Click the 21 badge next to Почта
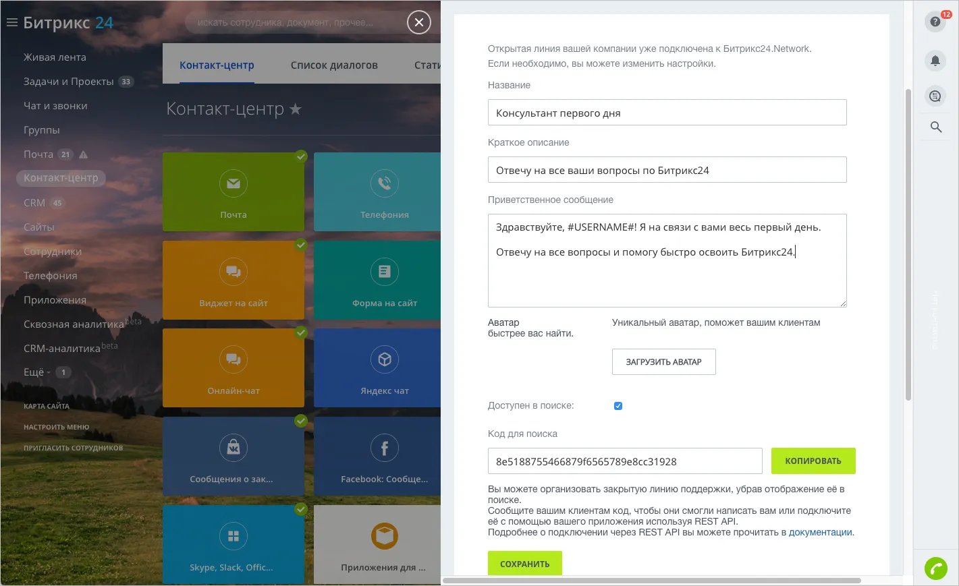 point(65,154)
